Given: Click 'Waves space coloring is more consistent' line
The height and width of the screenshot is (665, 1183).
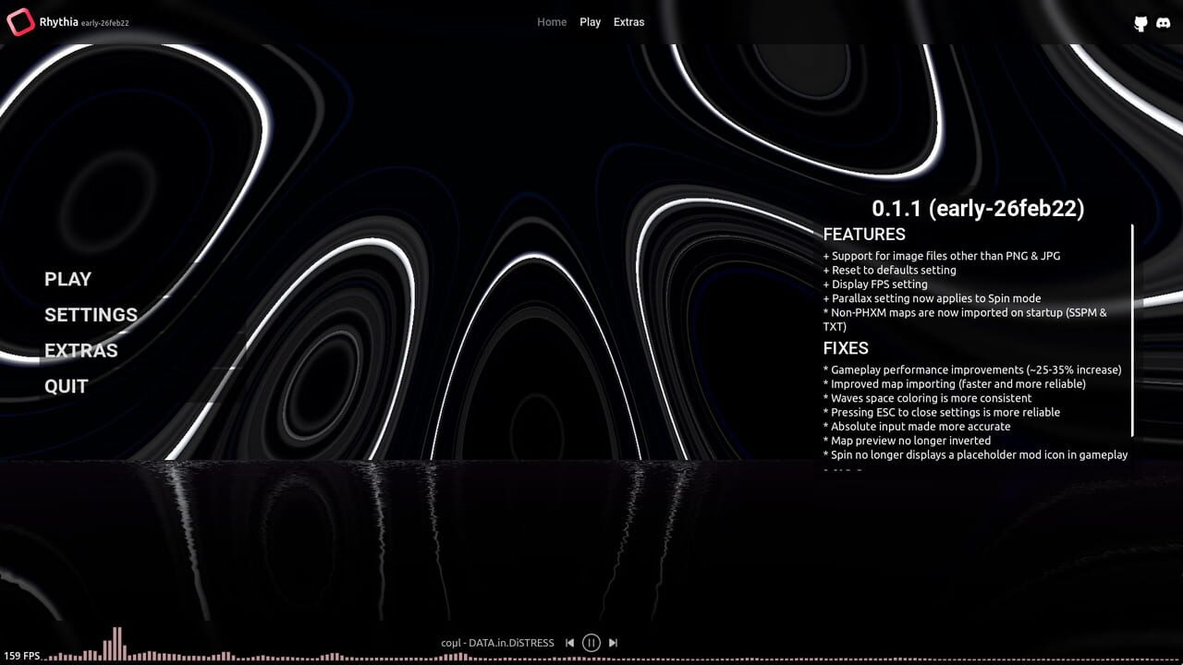Looking at the screenshot, I should (927, 398).
